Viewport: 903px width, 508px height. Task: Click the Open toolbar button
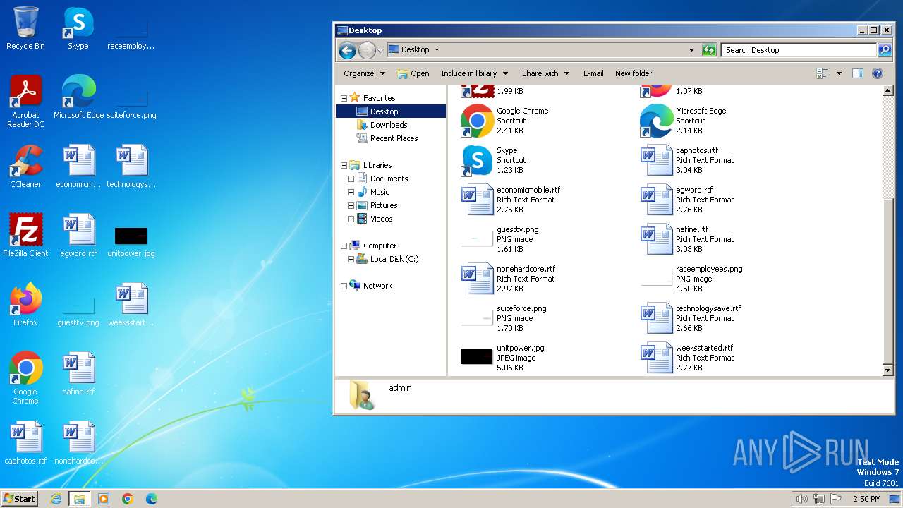[x=413, y=73]
